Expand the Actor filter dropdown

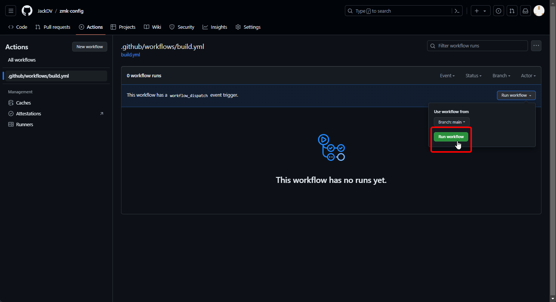click(528, 76)
